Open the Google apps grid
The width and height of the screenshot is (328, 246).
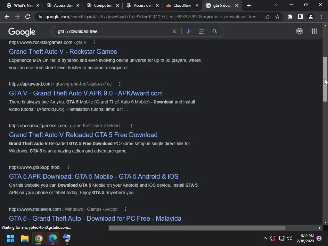click(314, 31)
